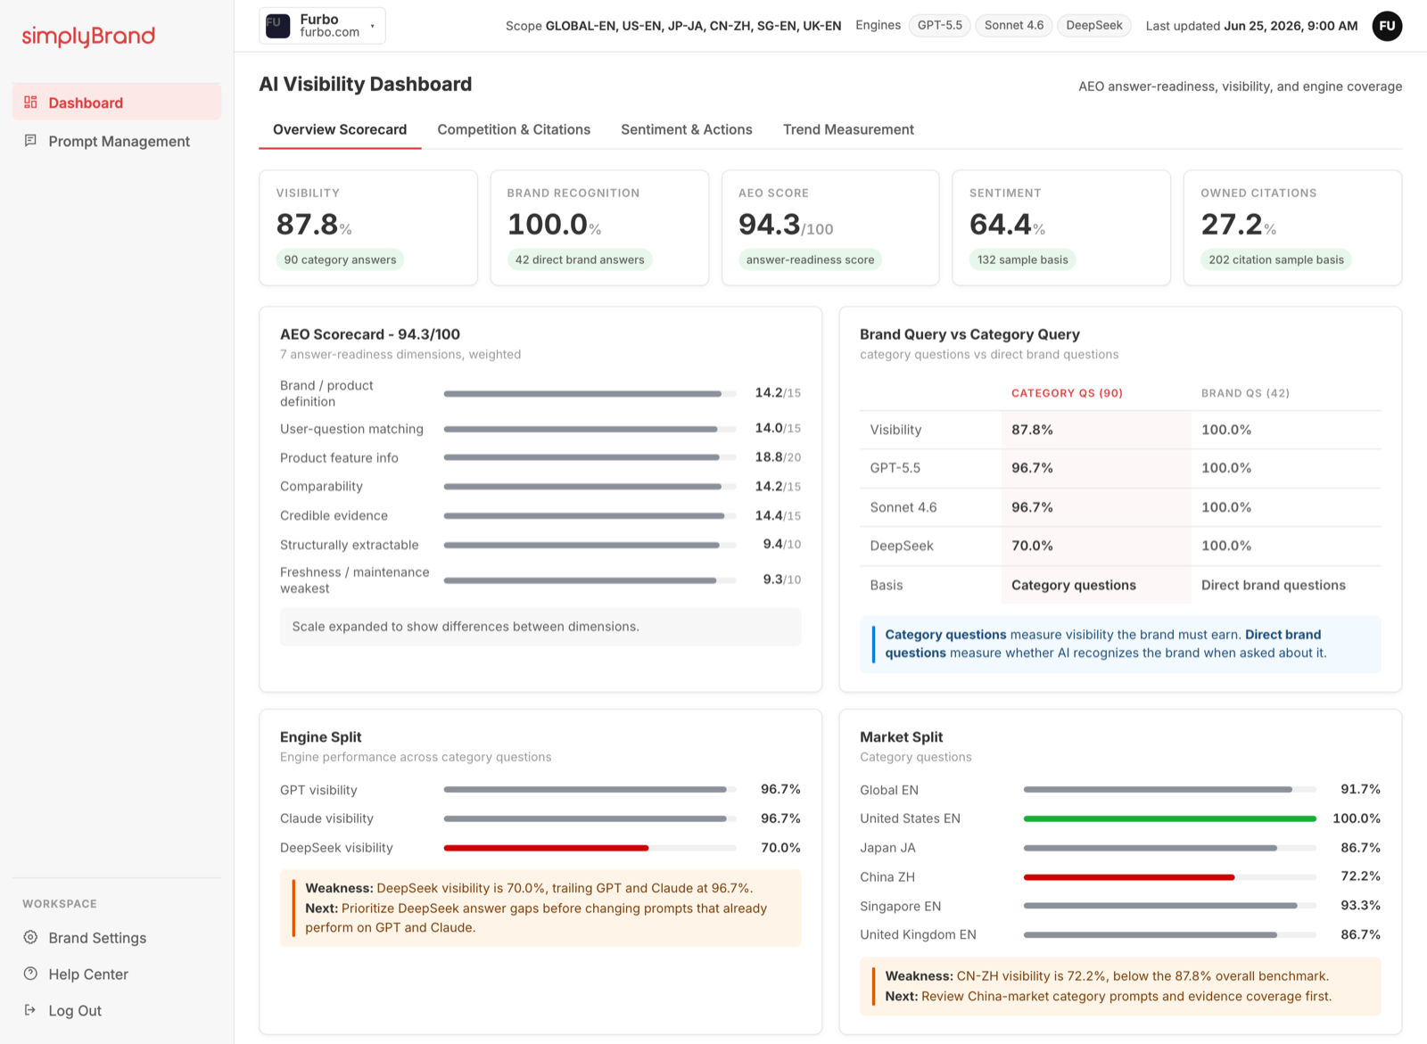Click the Furbo brand logo thumbnail

pyautogui.click(x=278, y=26)
